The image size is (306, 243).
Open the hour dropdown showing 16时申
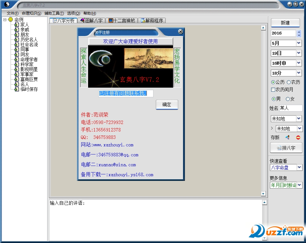tap(299, 63)
